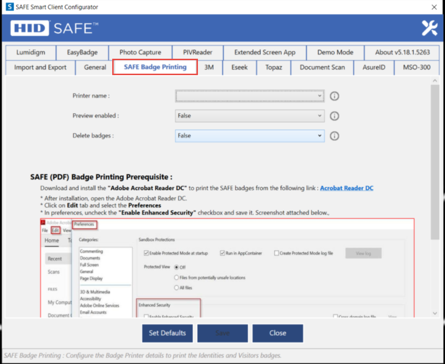Viewport: 445px width, 364px height.
Task: Open the Import and Export tab
Action: click(40, 67)
